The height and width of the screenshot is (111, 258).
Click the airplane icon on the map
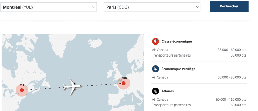[72, 86]
